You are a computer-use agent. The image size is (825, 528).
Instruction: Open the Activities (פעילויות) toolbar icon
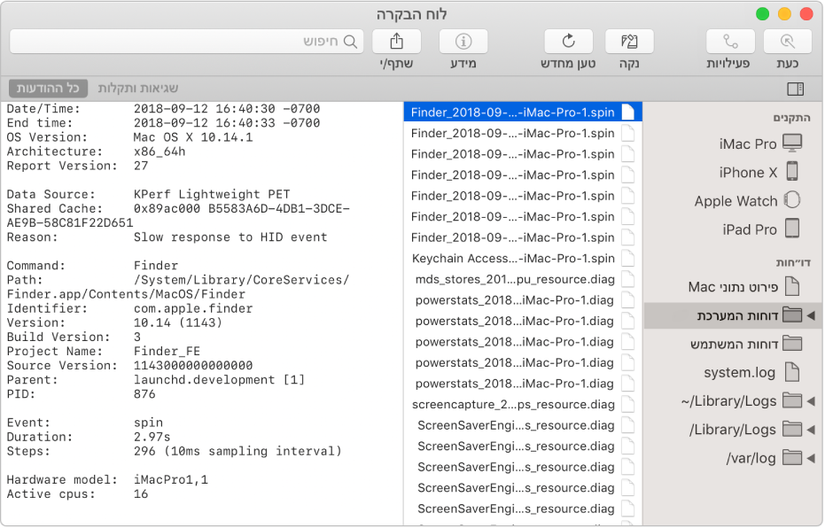pyautogui.click(x=730, y=42)
